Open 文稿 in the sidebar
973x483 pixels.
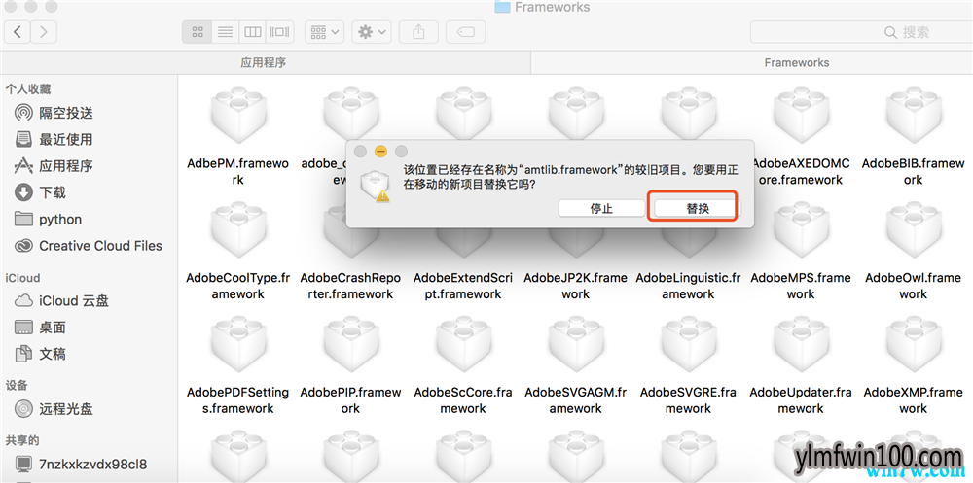coord(41,355)
